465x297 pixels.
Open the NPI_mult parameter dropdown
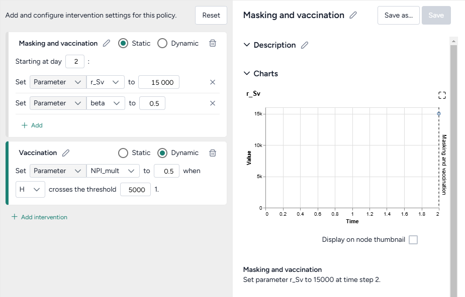[x=113, y=171]
